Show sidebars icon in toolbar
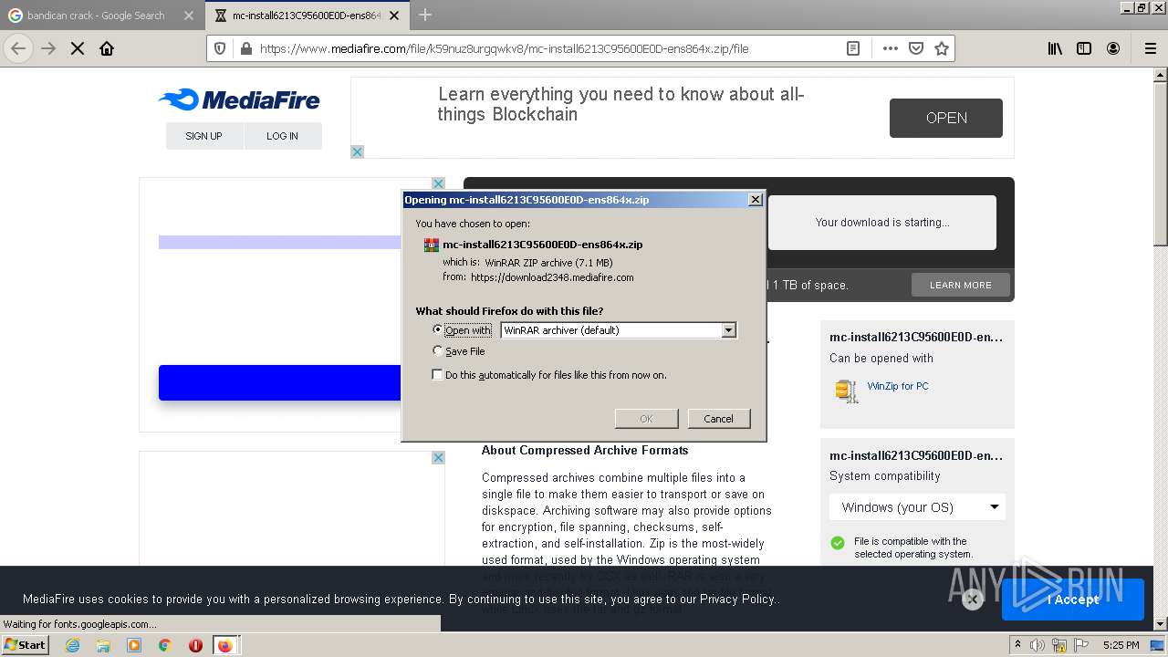Viewport: 1168px width, 657px height. tap(1084, 48)
